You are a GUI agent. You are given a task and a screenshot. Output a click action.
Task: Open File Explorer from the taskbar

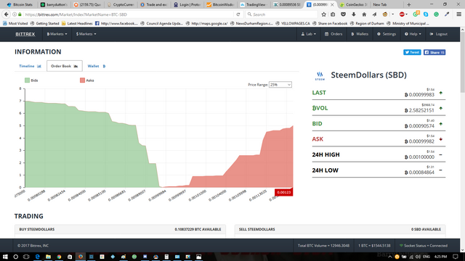pyautogui.click(x=48, y=257)
